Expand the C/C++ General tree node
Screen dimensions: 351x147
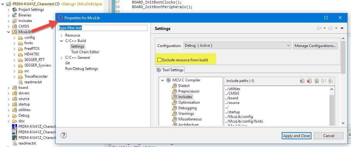pos(62,58)
